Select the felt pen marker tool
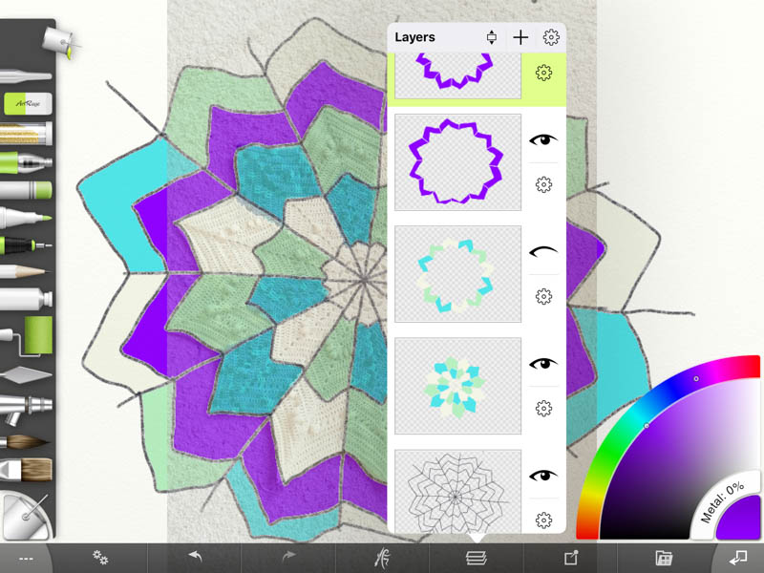 pyautogui.click(x=26, y=218)
